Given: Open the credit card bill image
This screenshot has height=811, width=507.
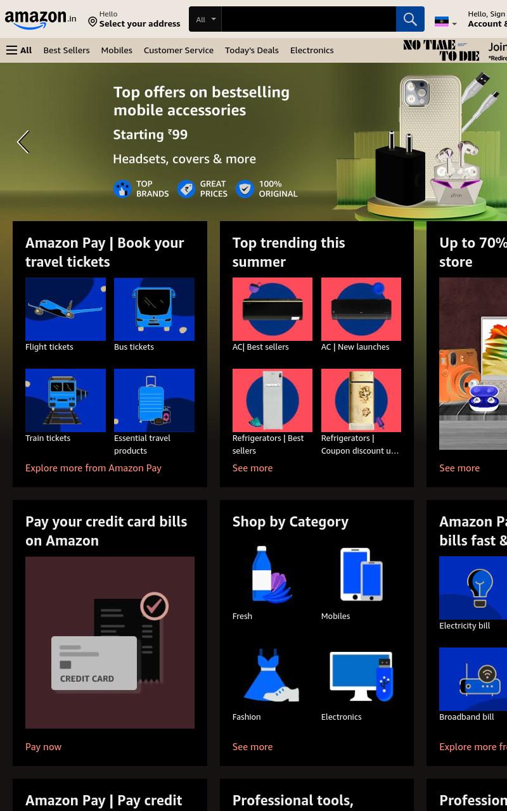Looking at the screenshot, I should pos(110,642).
